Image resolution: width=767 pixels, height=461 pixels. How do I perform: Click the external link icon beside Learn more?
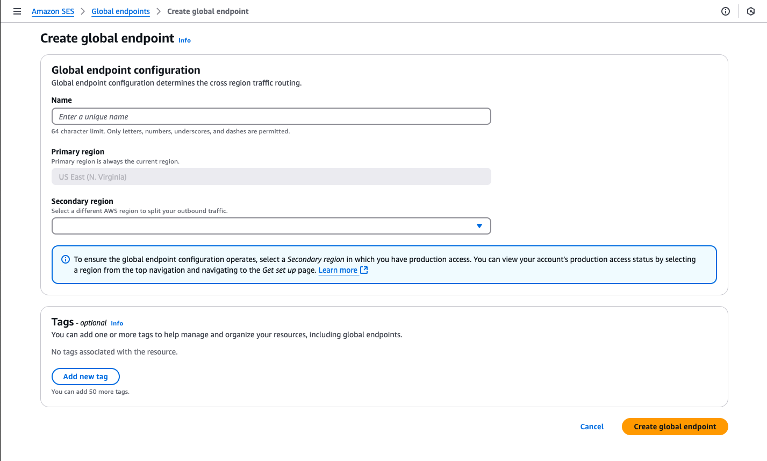(x=364, y=269)
